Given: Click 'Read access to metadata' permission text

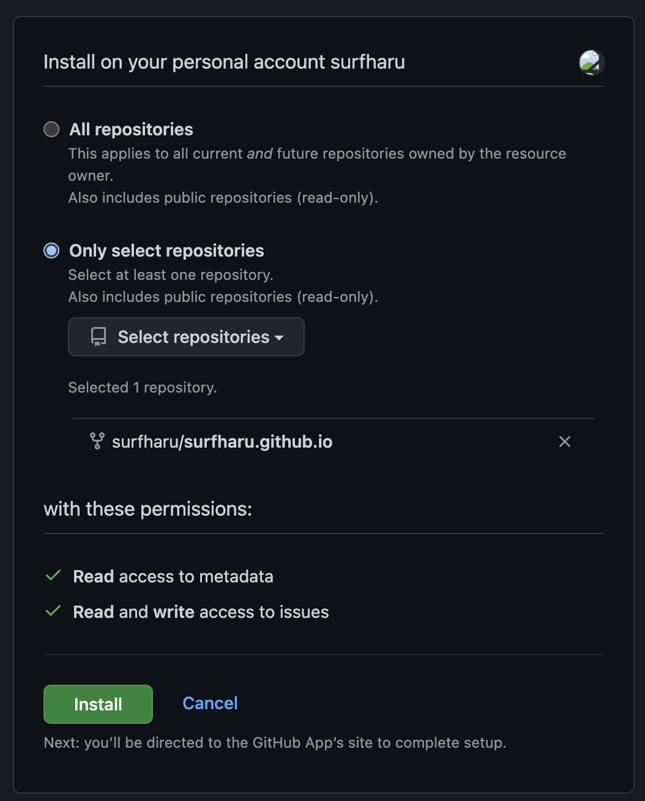Looking at the screenshot, I should pyautogui.click(x=173, y=576).
